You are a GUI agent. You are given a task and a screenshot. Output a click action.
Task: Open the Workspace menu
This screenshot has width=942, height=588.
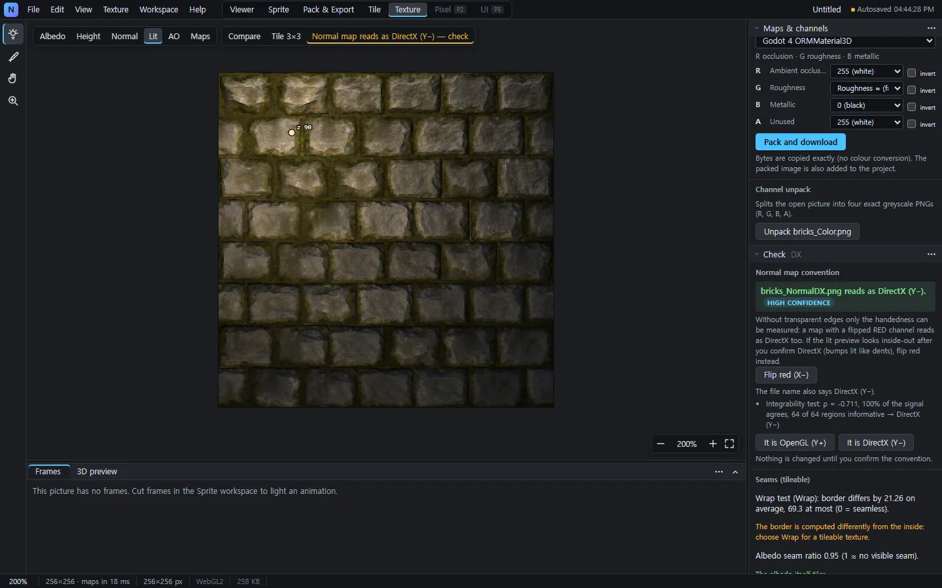click(x=159, y=10)
